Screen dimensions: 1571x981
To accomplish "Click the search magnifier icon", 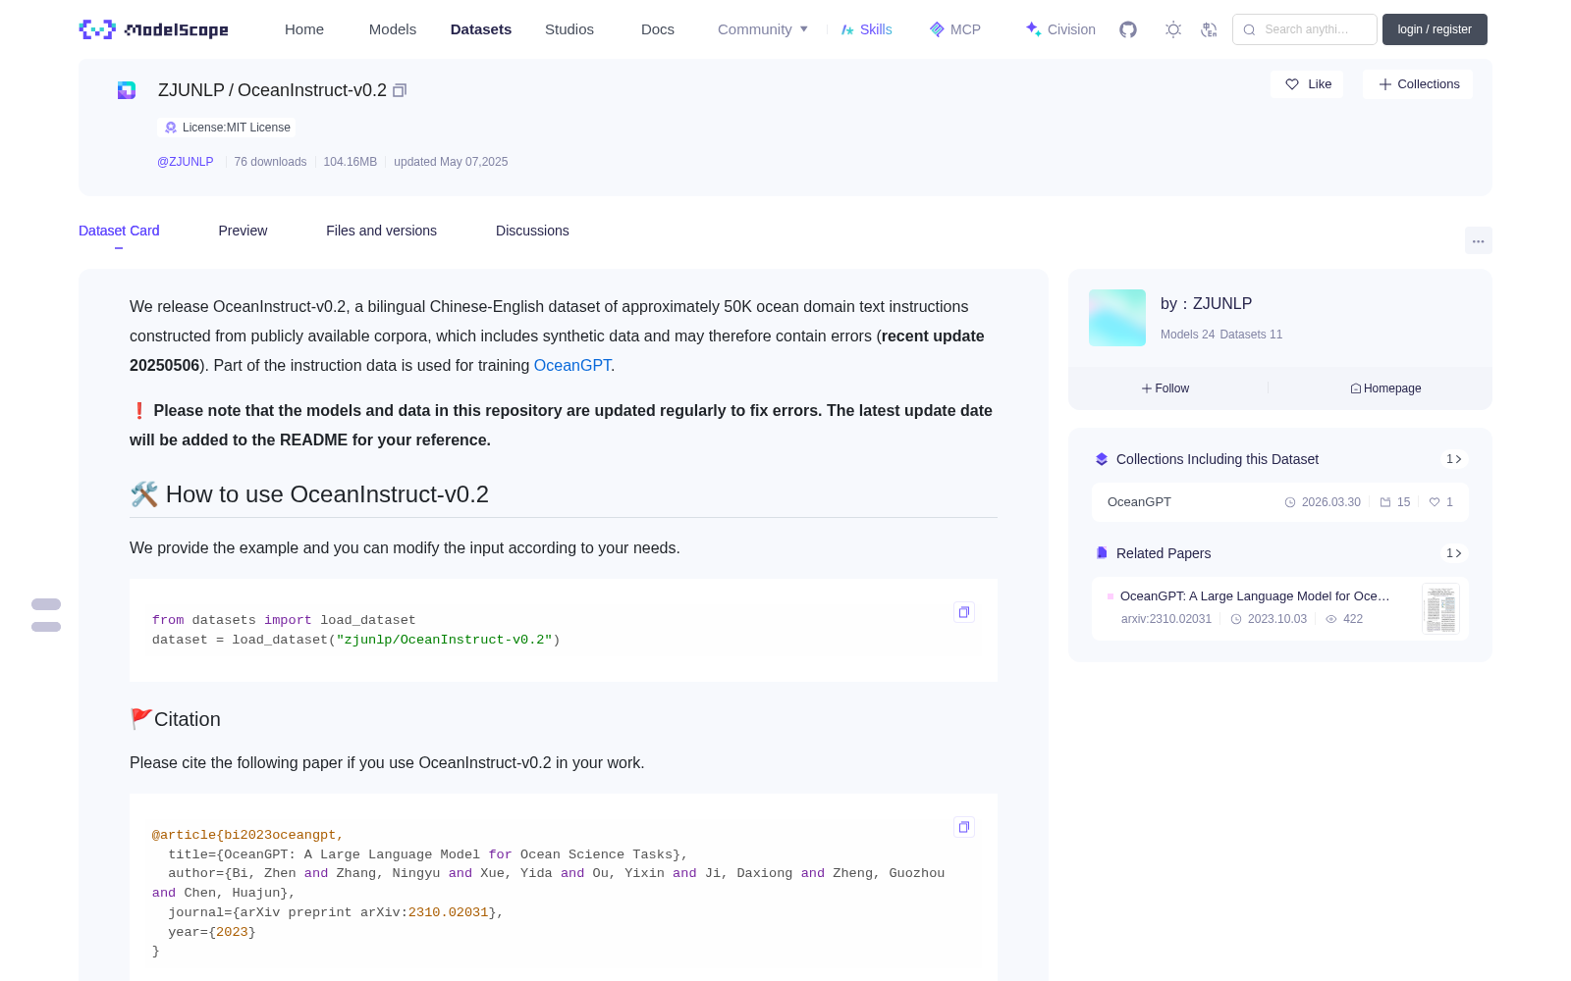I will pos(1249,29).
